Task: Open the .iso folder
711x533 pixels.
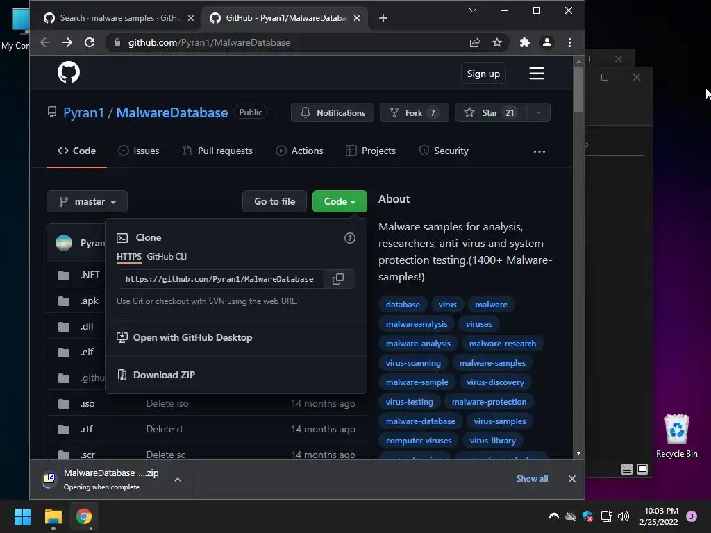Action: (x=87, y=403)
